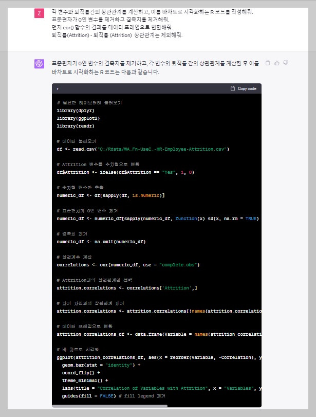
Task: Click the r language label in code header
Action: 58,89
